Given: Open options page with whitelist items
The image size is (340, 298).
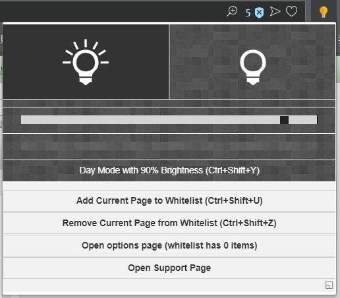Looking at the screenshot, I should click(169, 246).
